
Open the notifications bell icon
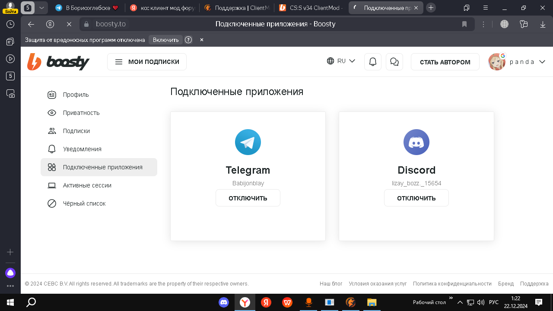373,62
